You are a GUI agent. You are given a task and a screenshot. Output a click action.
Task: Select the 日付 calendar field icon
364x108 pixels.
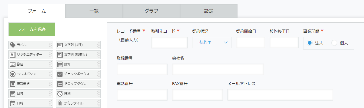point(12,93)
